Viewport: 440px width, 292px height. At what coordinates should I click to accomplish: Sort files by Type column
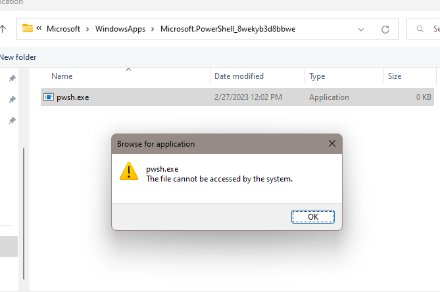[x=317, y=76]
